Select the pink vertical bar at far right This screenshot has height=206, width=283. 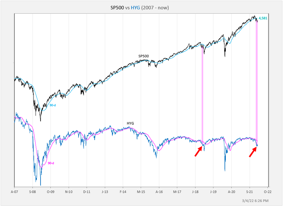point(257,82)
